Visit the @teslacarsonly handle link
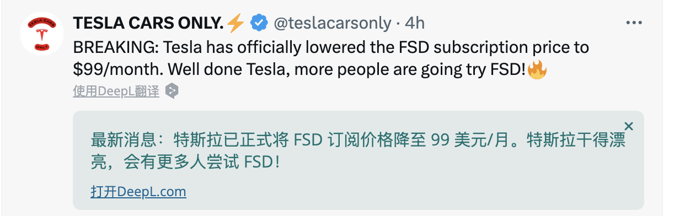The height and width of the screenshot is (216, 674). [x=331, y=23]
